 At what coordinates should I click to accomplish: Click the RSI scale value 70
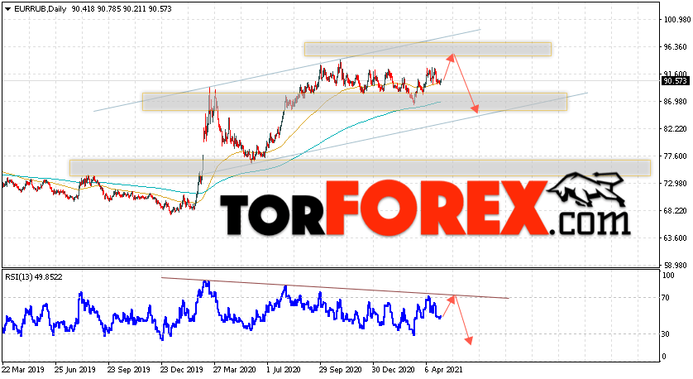[x=667, y=298]
